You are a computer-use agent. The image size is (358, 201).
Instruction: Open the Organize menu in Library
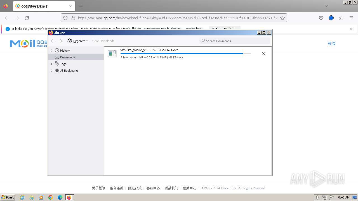(77, 41)
